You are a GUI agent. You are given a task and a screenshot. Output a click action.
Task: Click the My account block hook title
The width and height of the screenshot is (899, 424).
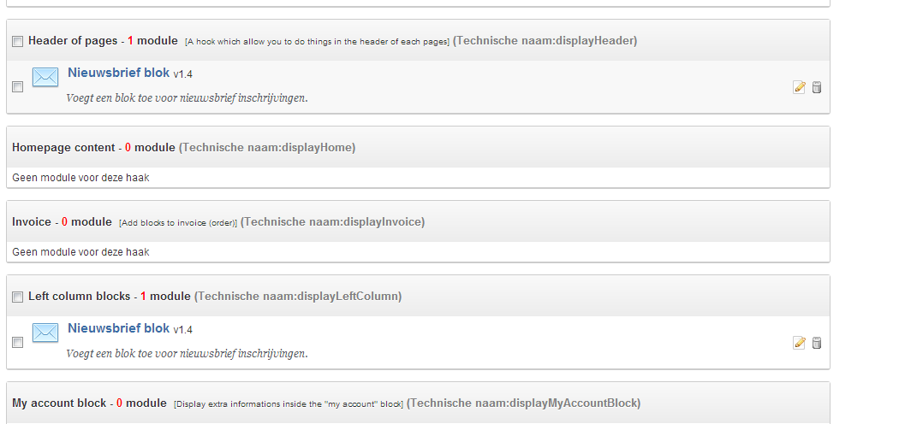pos(59,403)
